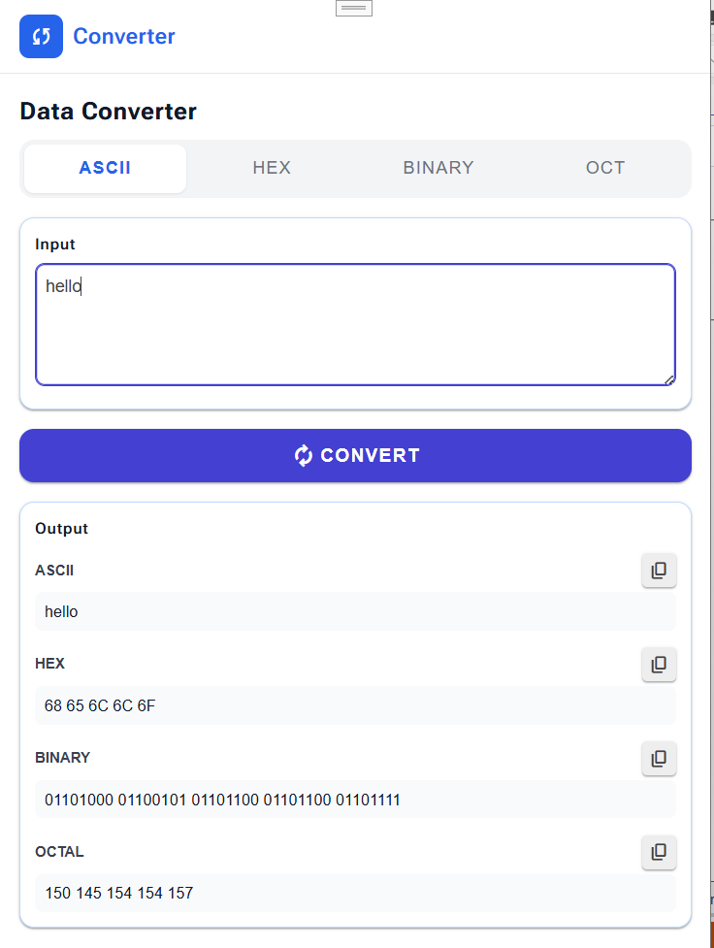
Task: Click the binary output string field
Action: pos(355,800)
